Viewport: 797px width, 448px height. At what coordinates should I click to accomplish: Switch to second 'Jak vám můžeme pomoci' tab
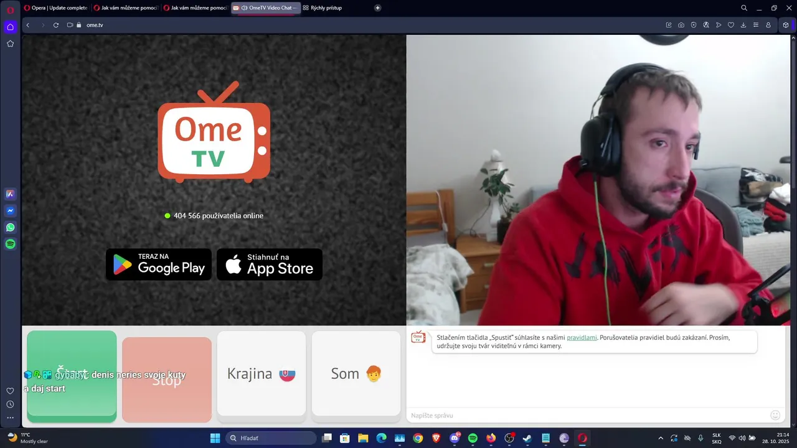[126, 8]
